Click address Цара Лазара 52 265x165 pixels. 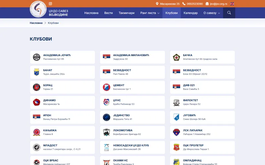[x=192, y=104]
